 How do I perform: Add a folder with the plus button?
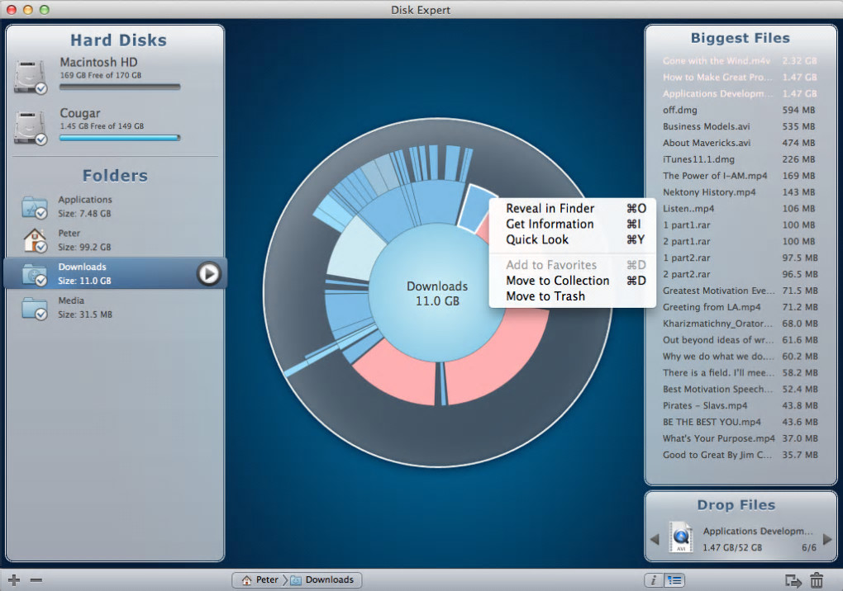[15, 579]
